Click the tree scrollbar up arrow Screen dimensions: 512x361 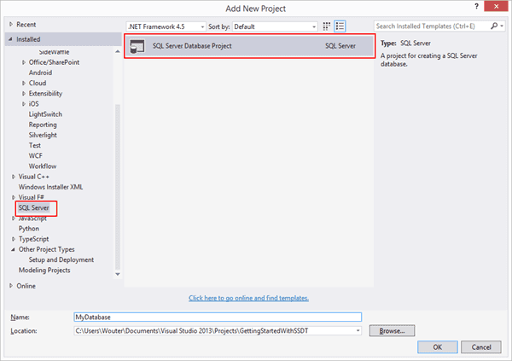pyautogui.click(x=118, y=51)
